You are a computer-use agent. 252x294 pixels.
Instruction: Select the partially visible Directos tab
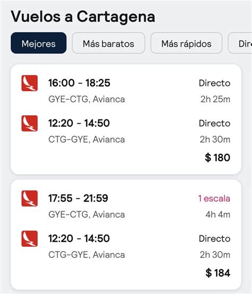[x=240, y=43]
